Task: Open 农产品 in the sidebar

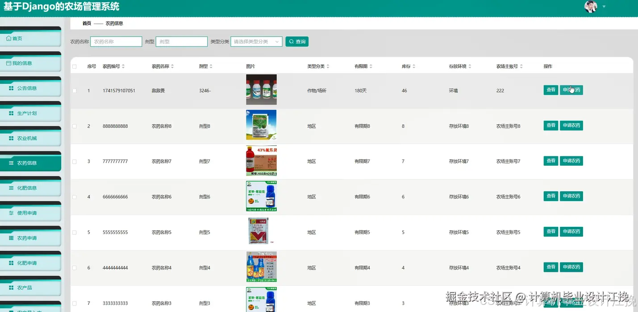Action: 30,288
